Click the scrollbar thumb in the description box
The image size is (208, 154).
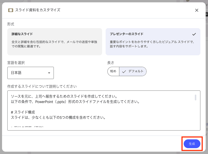195,97
